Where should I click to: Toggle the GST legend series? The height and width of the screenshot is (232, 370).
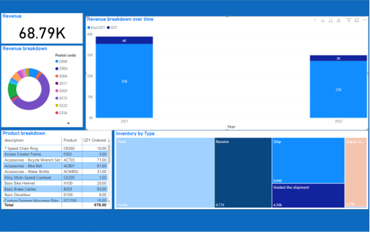(x=112, y=28)
